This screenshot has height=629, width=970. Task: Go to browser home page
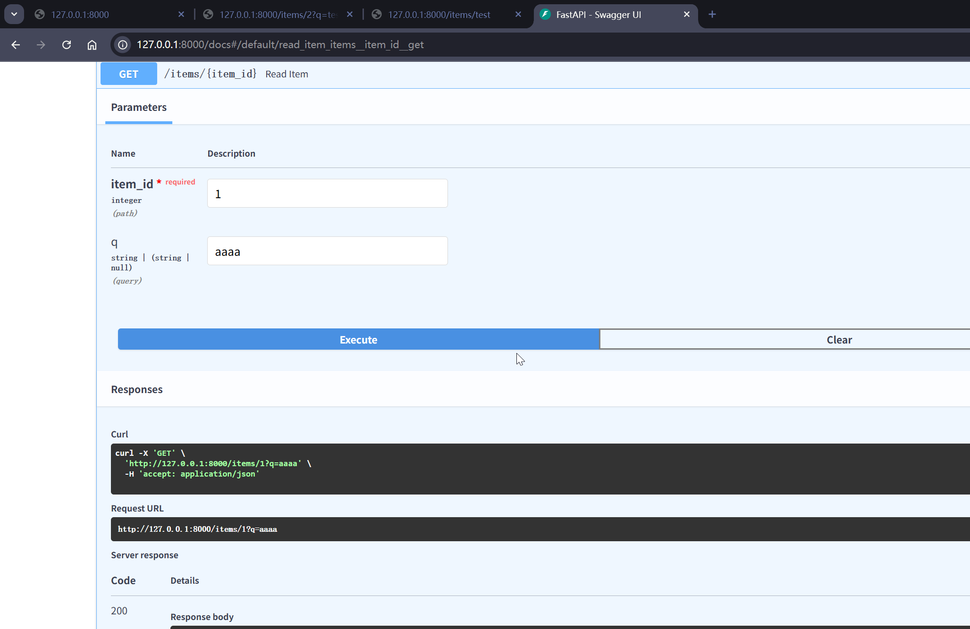92,45
